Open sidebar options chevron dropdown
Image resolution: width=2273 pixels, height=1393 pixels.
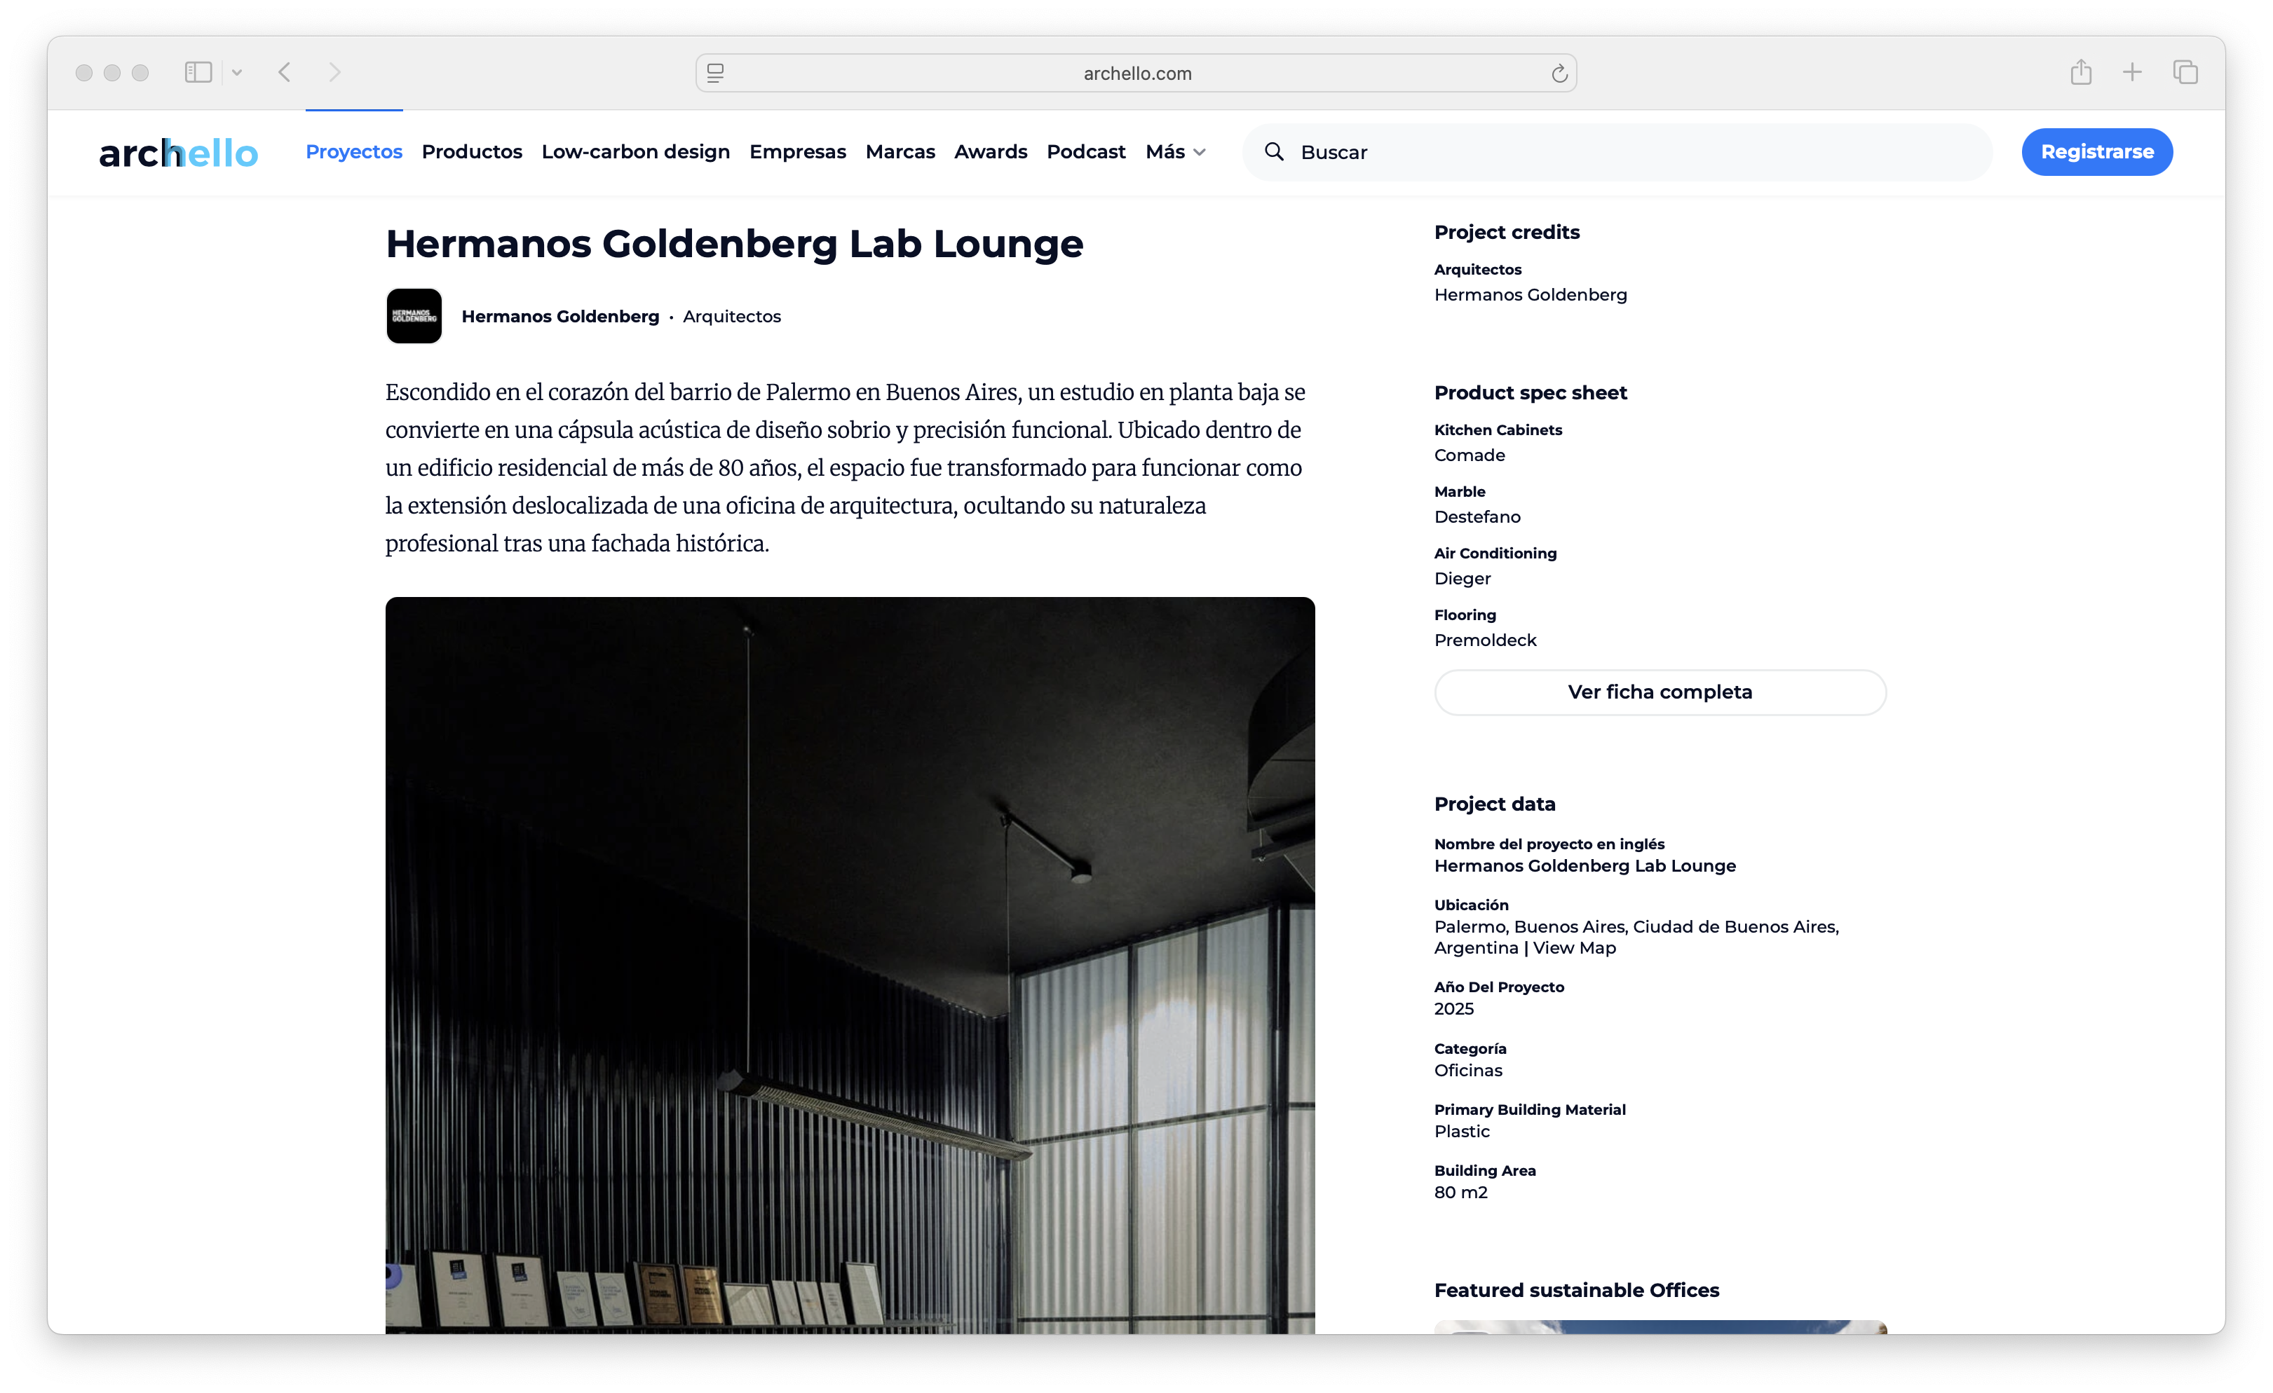[x=237, y=72]
